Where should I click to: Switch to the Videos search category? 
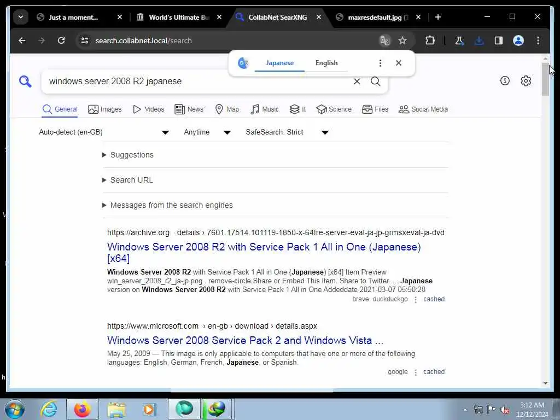(x=148, y=109)
